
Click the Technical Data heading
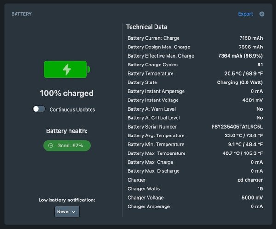click(x=147, y=27)
